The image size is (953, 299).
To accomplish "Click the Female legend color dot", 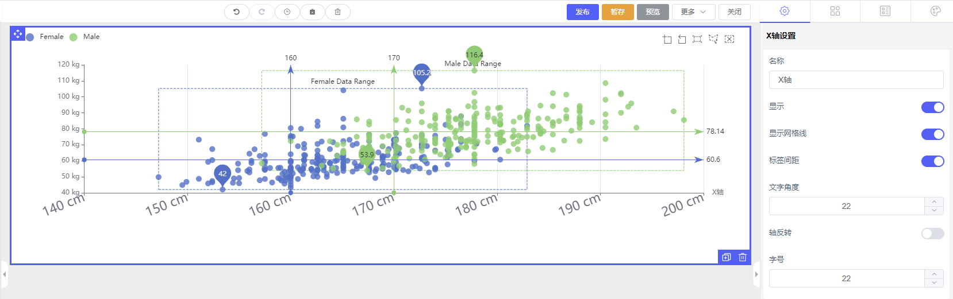I will point(30,37).
